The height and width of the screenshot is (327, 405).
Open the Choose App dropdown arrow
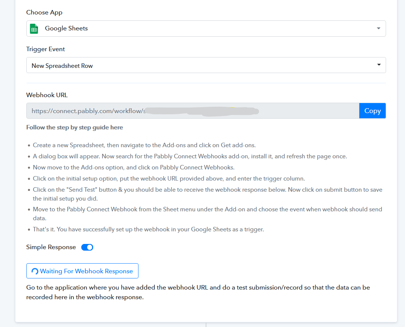pyautogui.click(x=378, y=29)
